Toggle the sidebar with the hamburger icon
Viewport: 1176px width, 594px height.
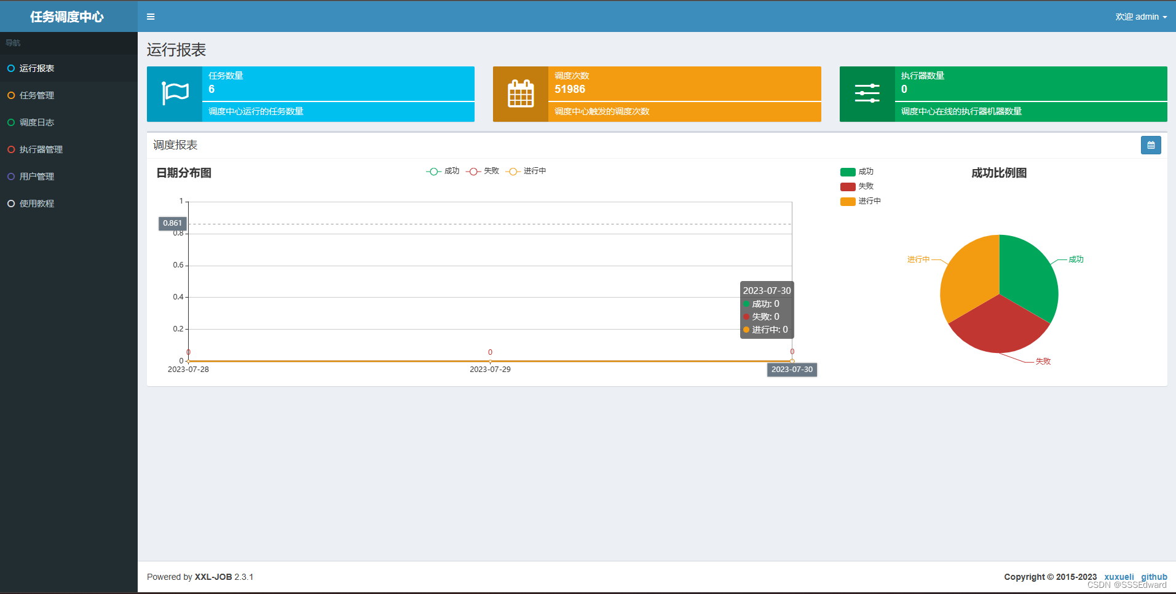pyautogui.click(x=151, y=17)
